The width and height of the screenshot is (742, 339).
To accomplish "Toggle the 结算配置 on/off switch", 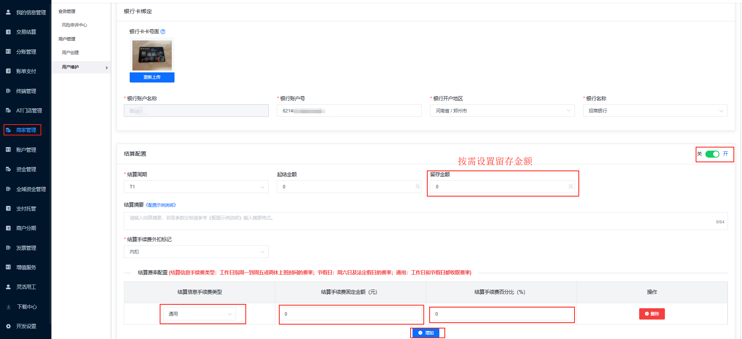I will click(712, 154).
